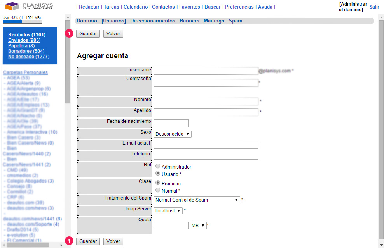Screen dimensions: 384x248
Task: Switch to the Dominio tab
Action: click(87, 21)
